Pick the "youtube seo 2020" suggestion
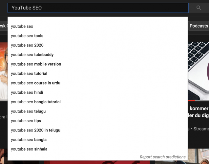This screenshot has width=209, height=164. point(98,45)
